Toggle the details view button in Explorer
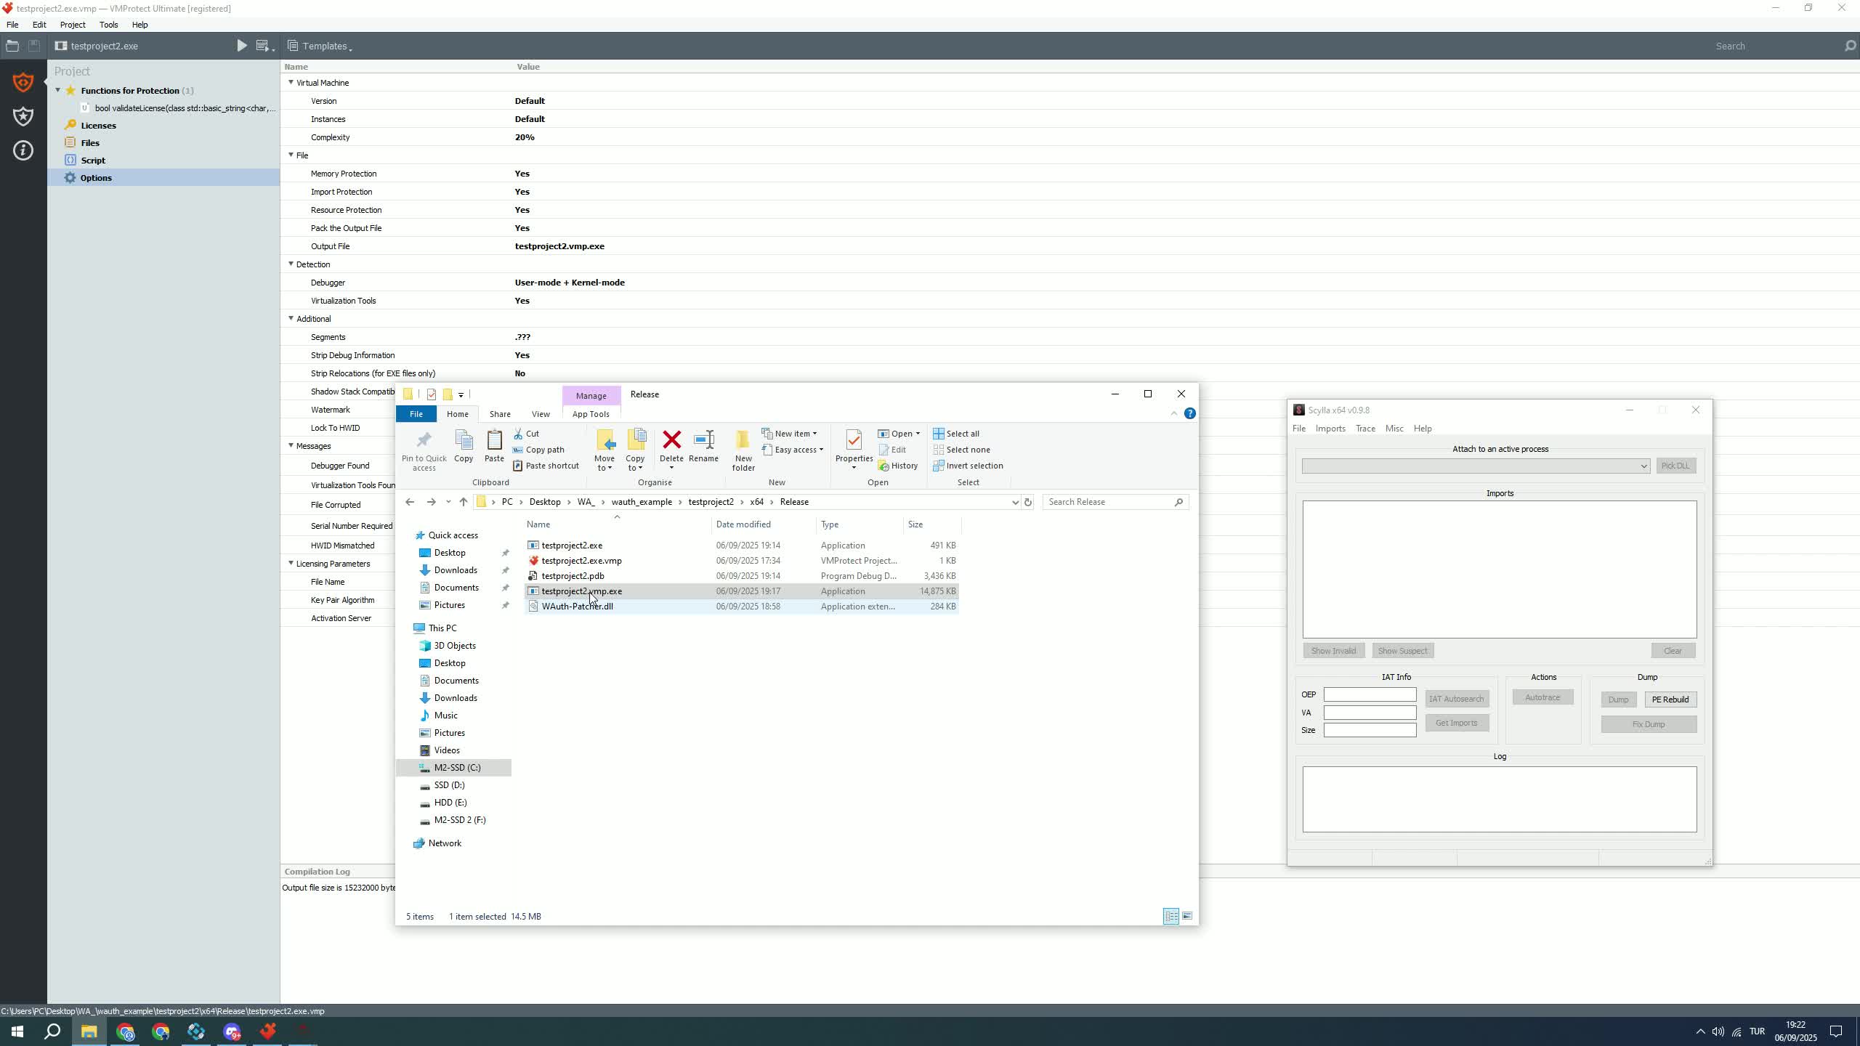The width and height of the screenshot is (1860, 1046). [x=1171, y=916]
